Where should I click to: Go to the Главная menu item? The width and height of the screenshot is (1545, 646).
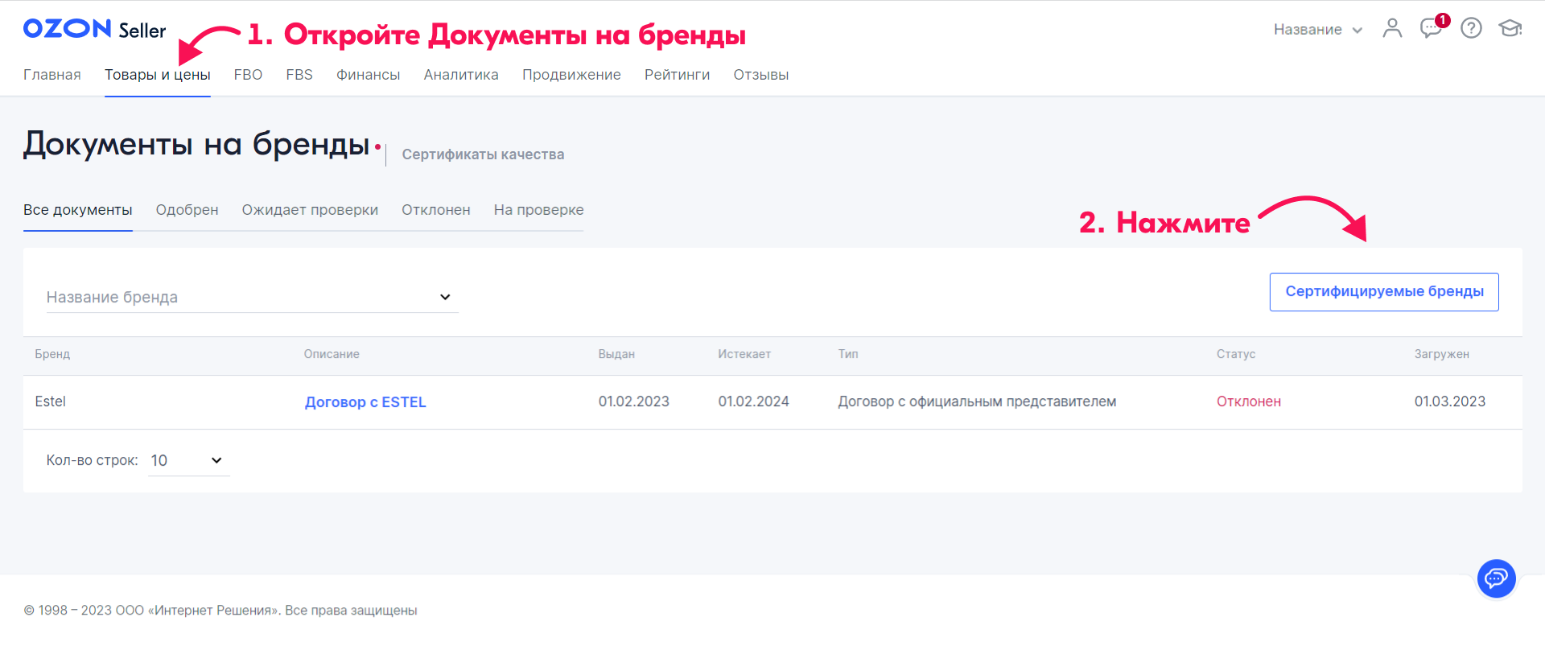52,75
